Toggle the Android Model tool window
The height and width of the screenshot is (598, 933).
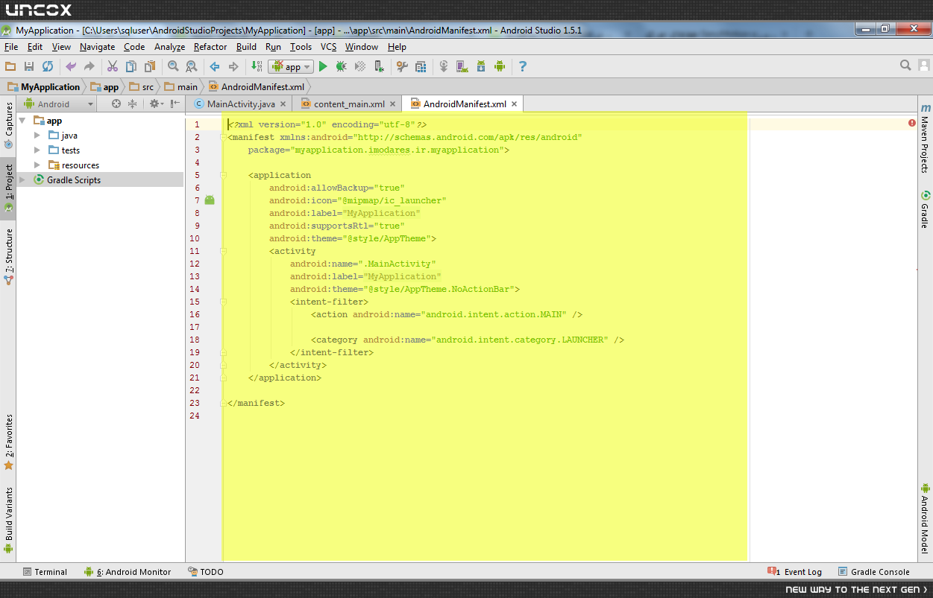pyautogui.click(x=925, y=519)
